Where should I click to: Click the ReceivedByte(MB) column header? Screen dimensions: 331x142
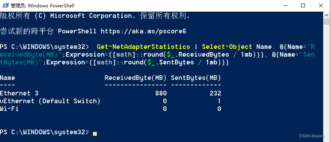pyautogui.click(x=135, y=78)
